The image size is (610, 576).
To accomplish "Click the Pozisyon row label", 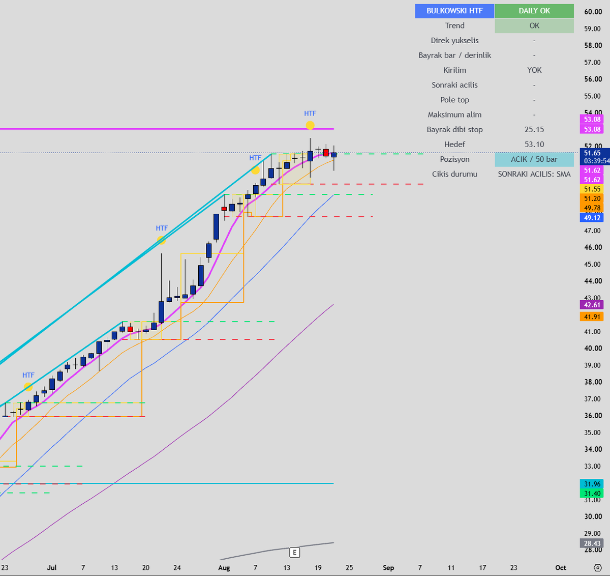I will point(454,159).
